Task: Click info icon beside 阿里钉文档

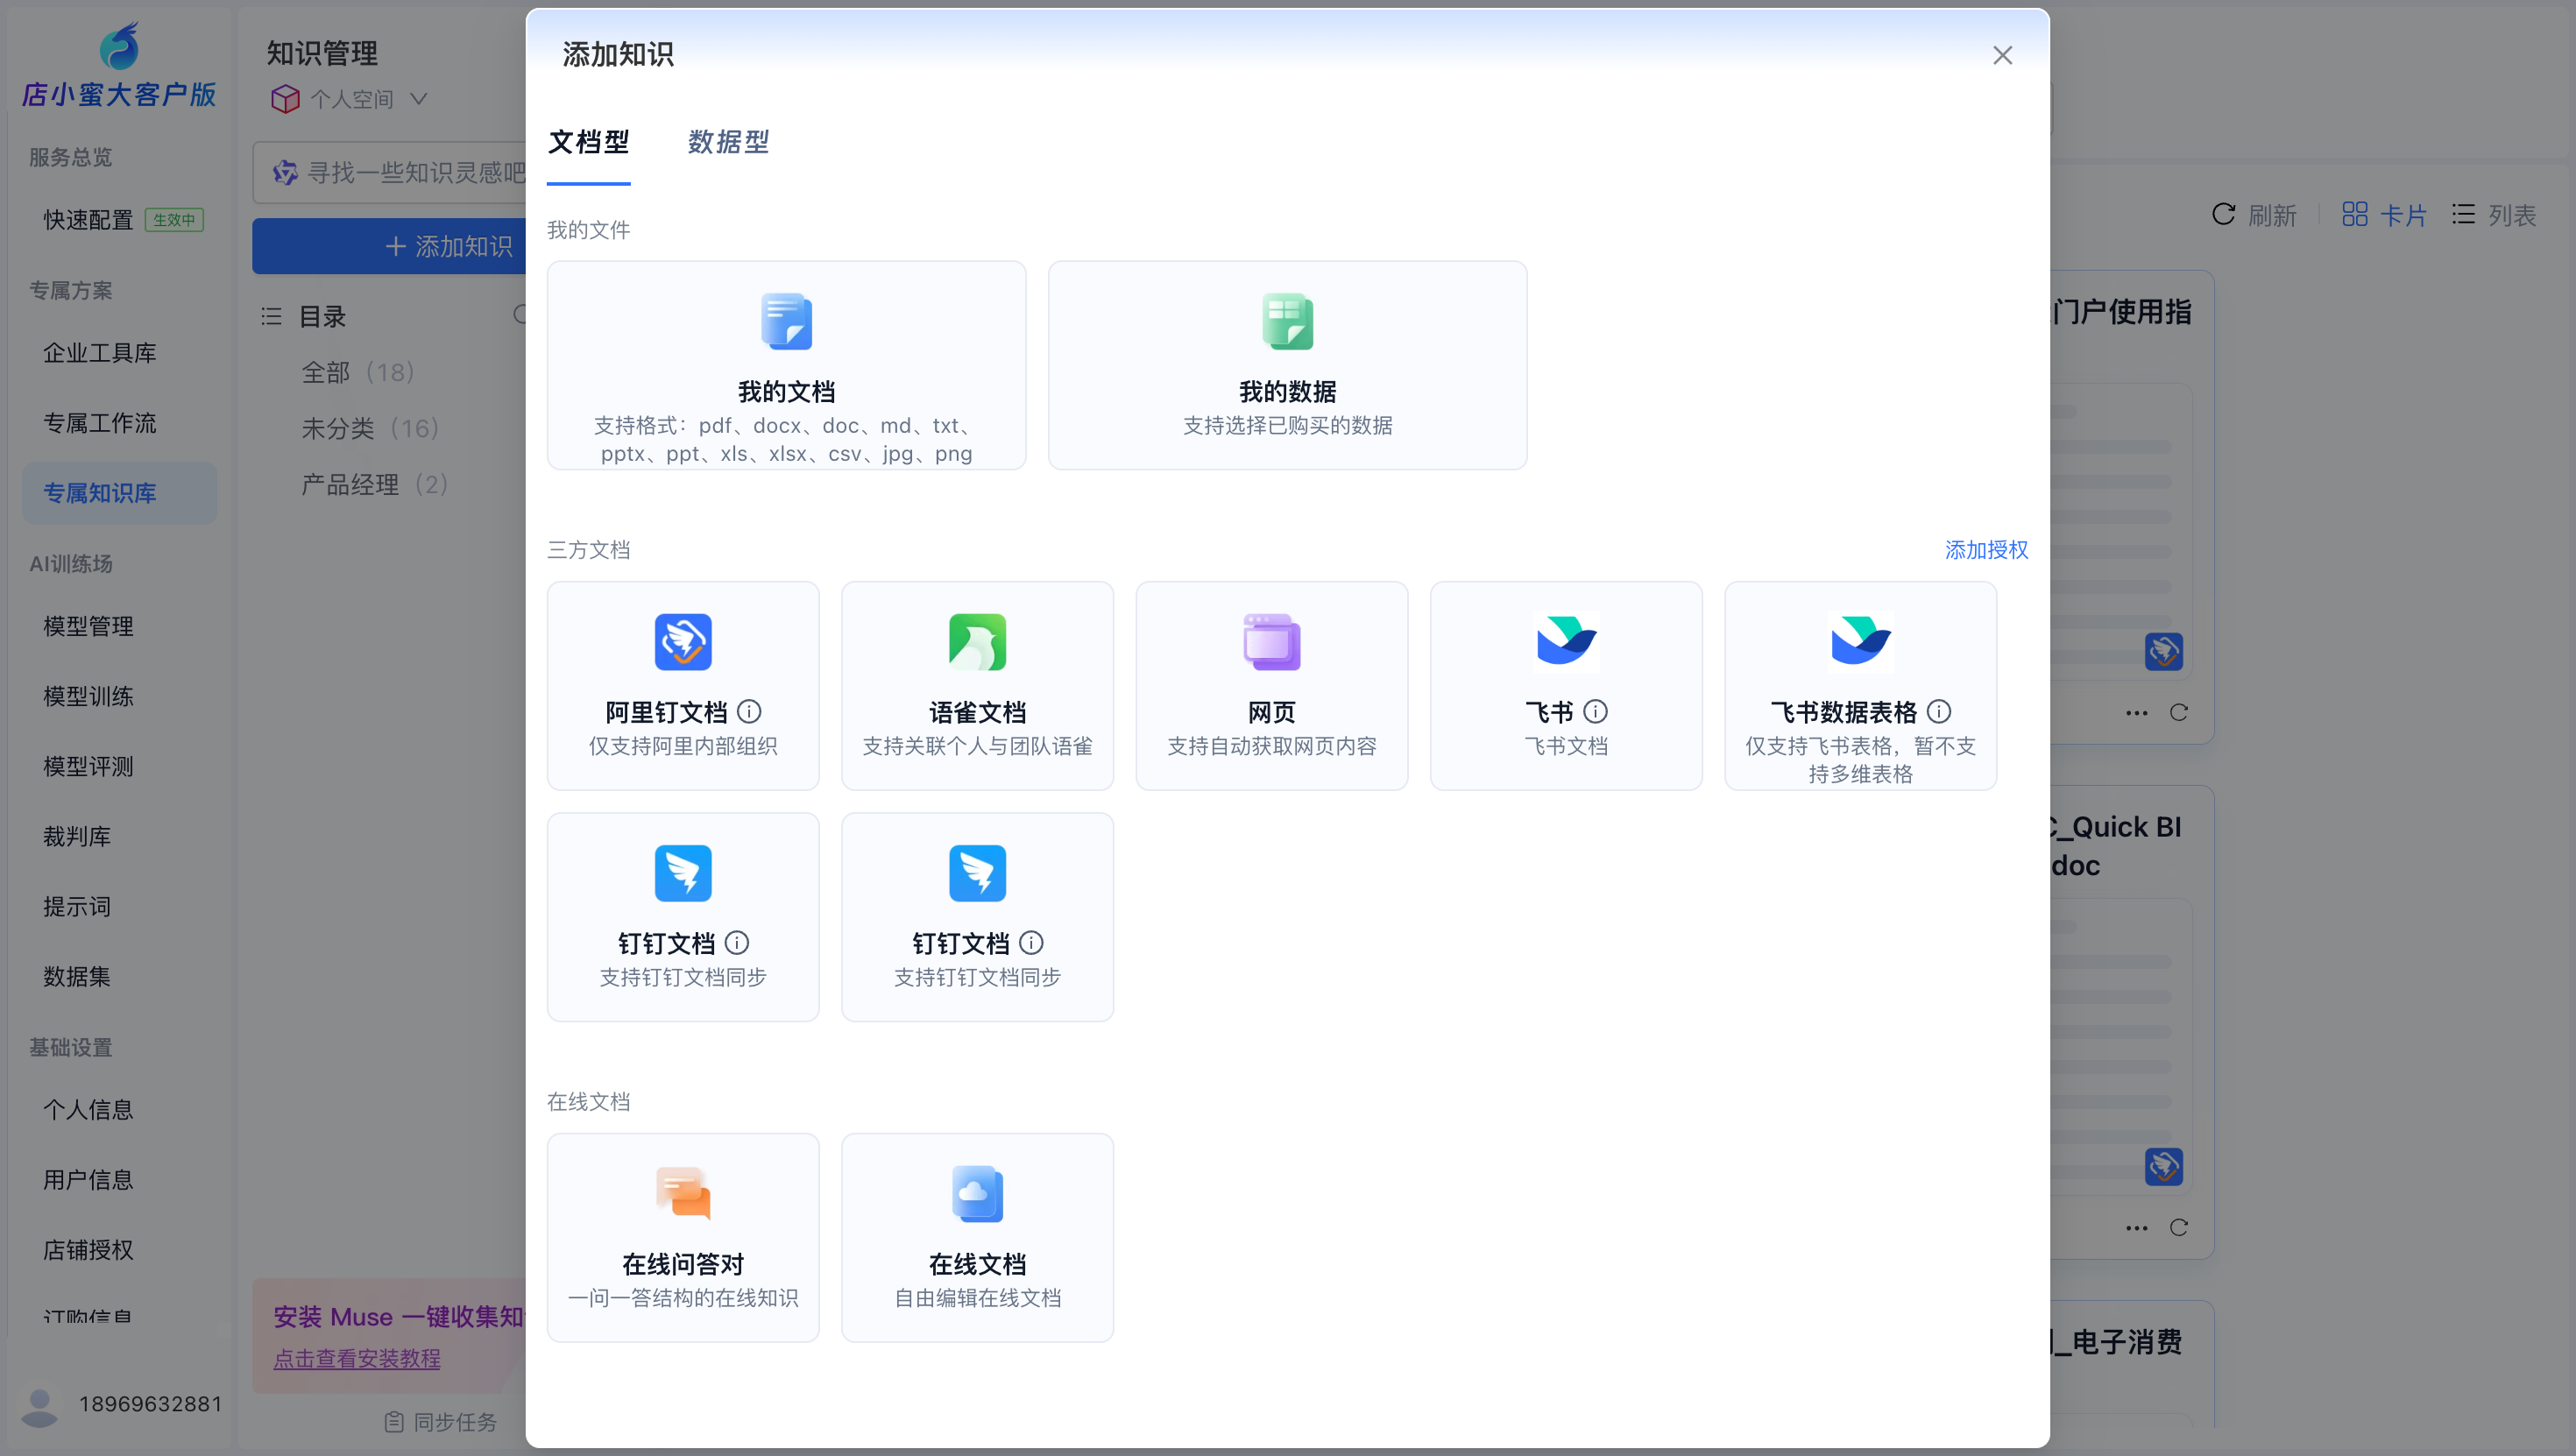Action: (x=749, y=712)
